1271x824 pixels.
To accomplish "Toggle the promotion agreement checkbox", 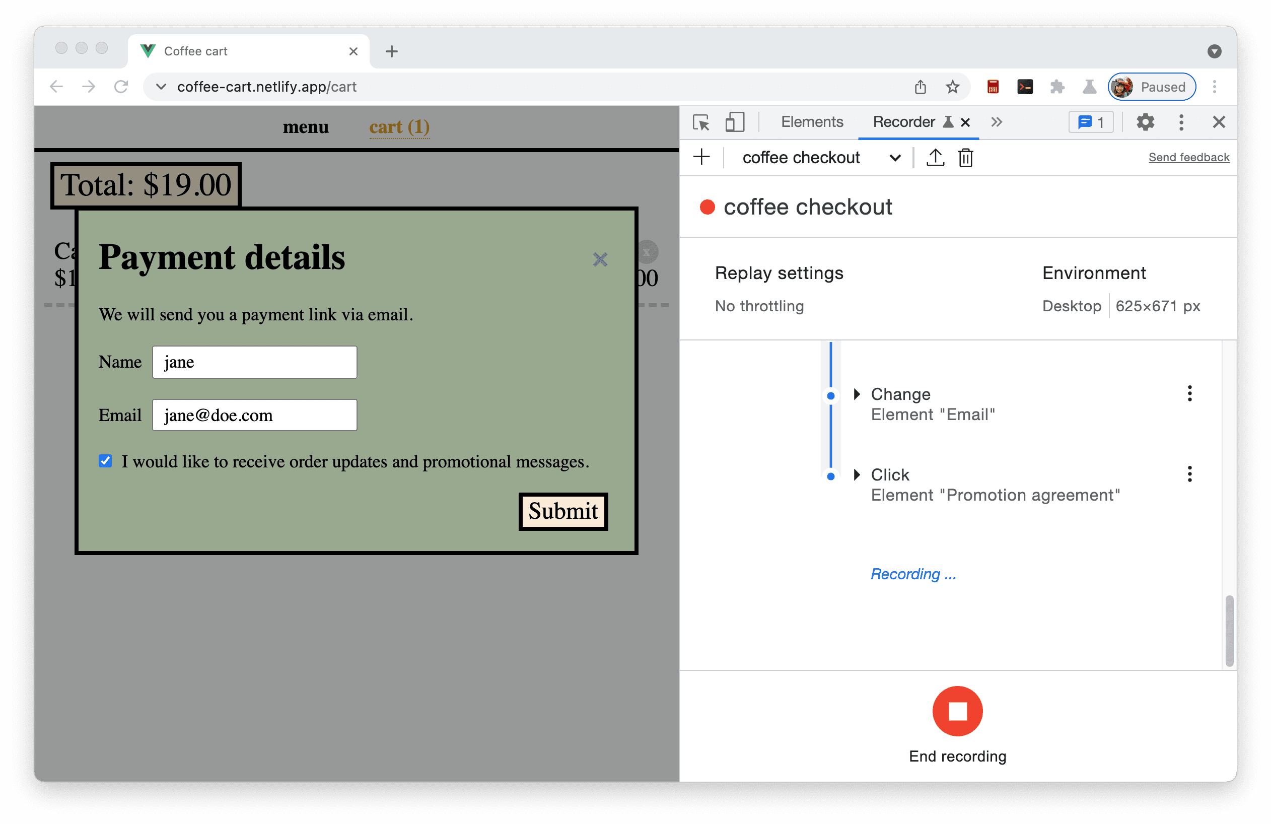I will 107,461.
